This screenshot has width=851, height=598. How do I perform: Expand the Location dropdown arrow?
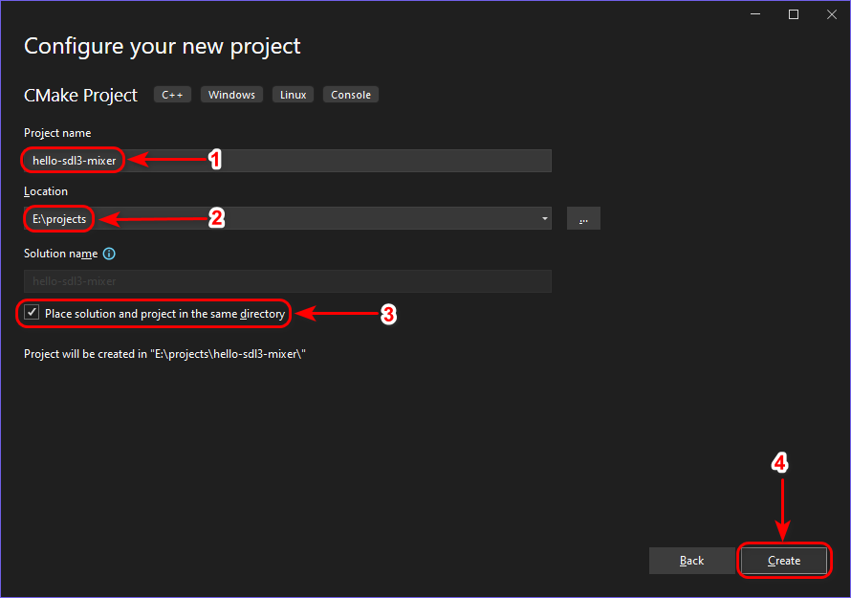point(544,219)
